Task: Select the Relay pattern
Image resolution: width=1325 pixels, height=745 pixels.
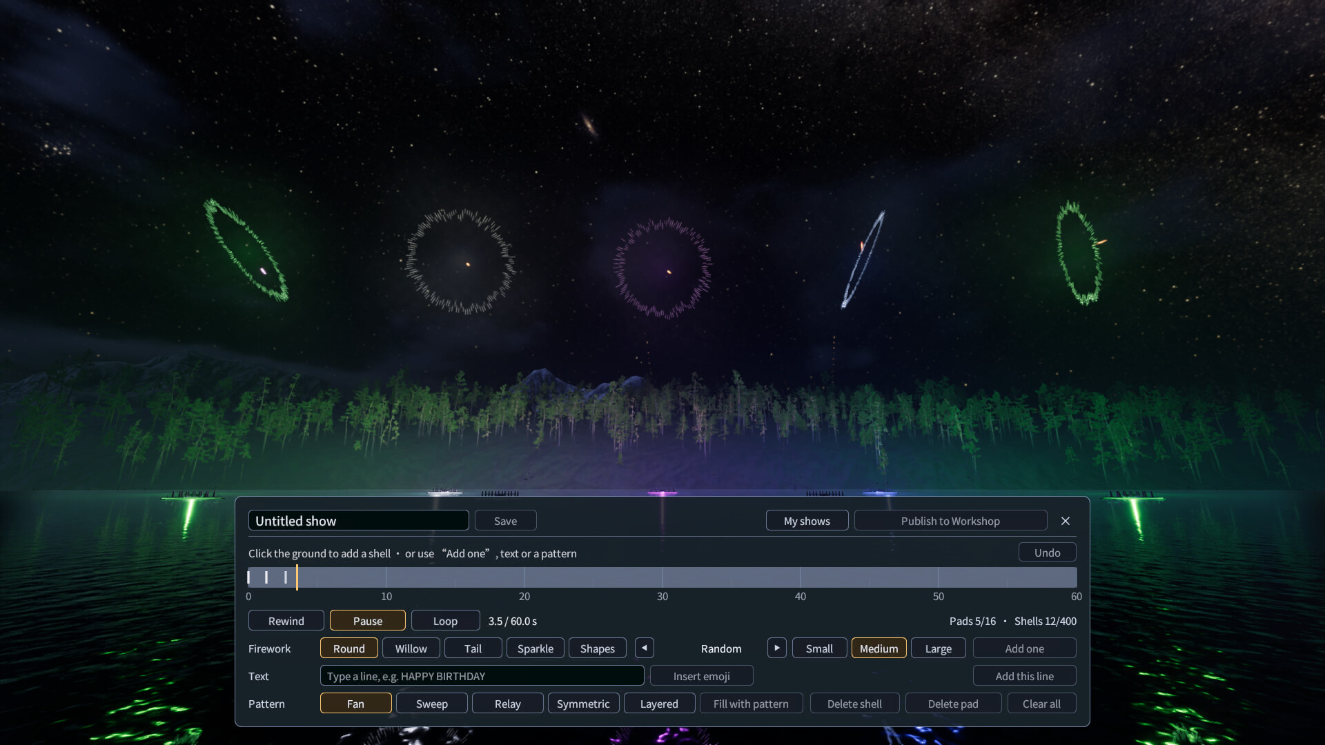Action: click(x=508, y=703)
